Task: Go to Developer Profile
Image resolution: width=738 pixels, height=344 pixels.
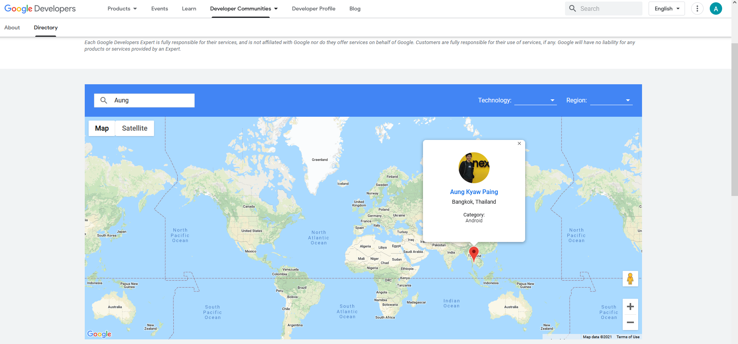Action: click(x=313, y=9)
